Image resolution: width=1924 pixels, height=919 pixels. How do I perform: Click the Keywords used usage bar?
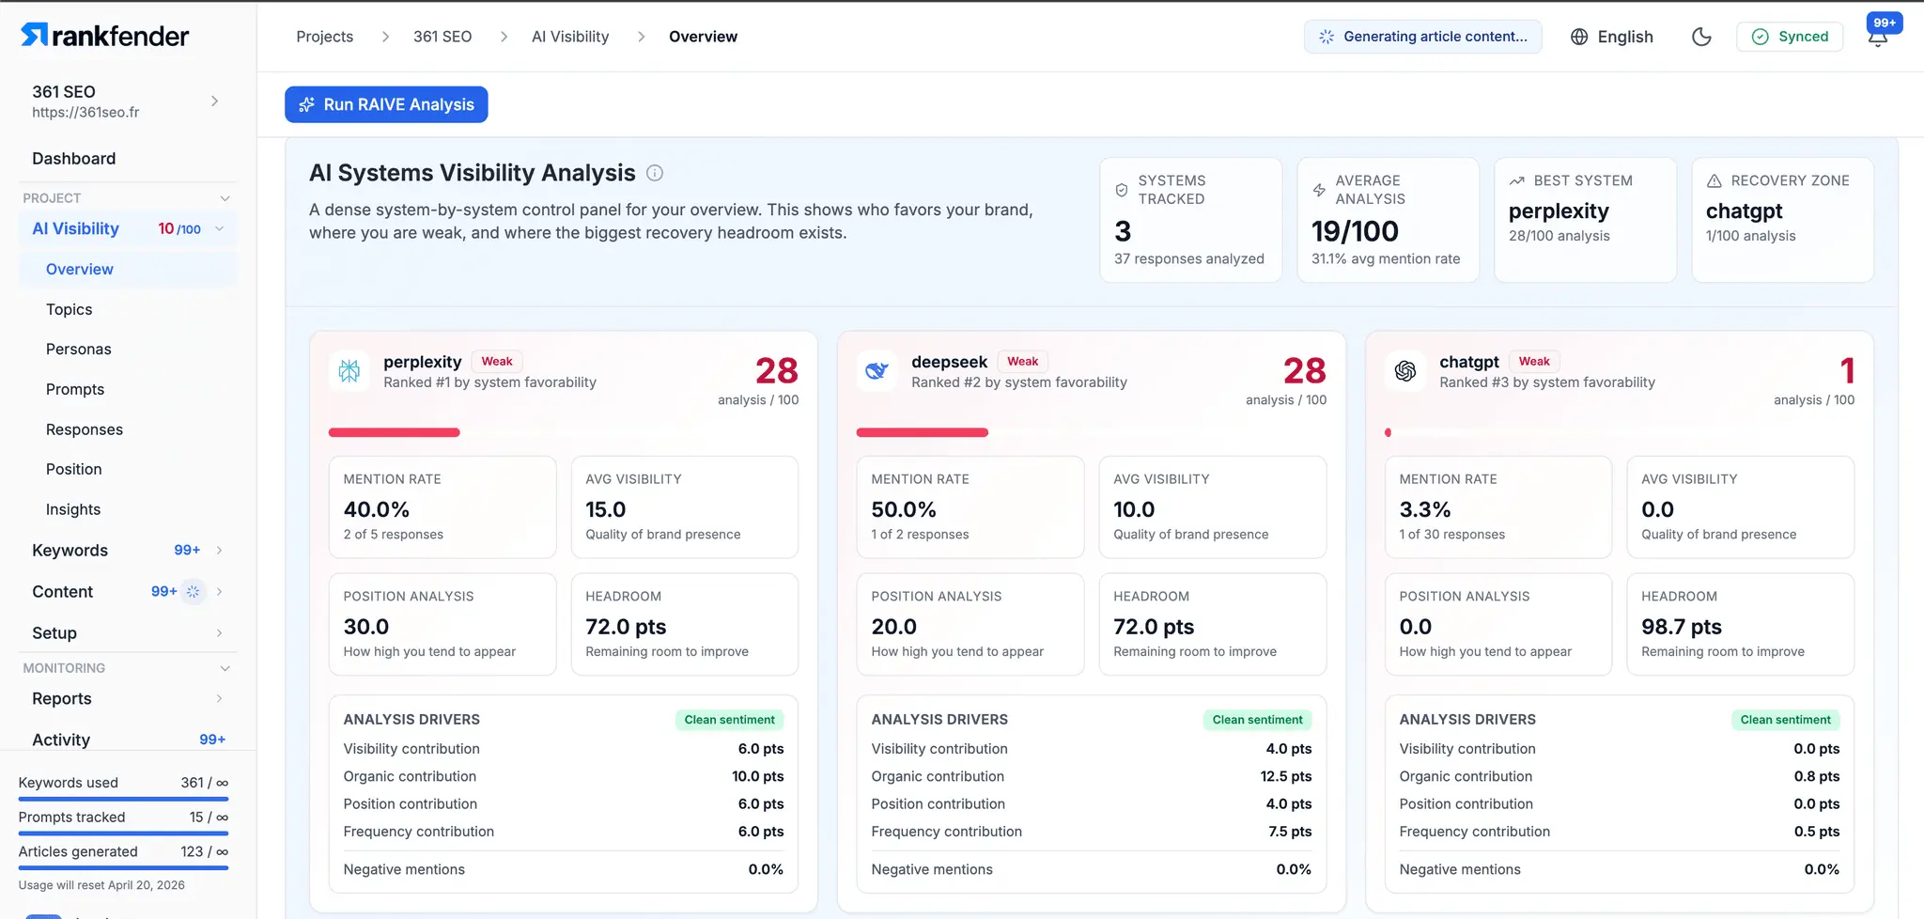click(x=123, y=799)
